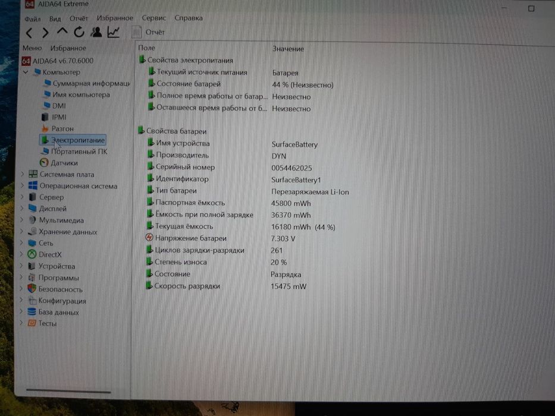Refresh the page with the circular arrow icon

pos(79,32)
